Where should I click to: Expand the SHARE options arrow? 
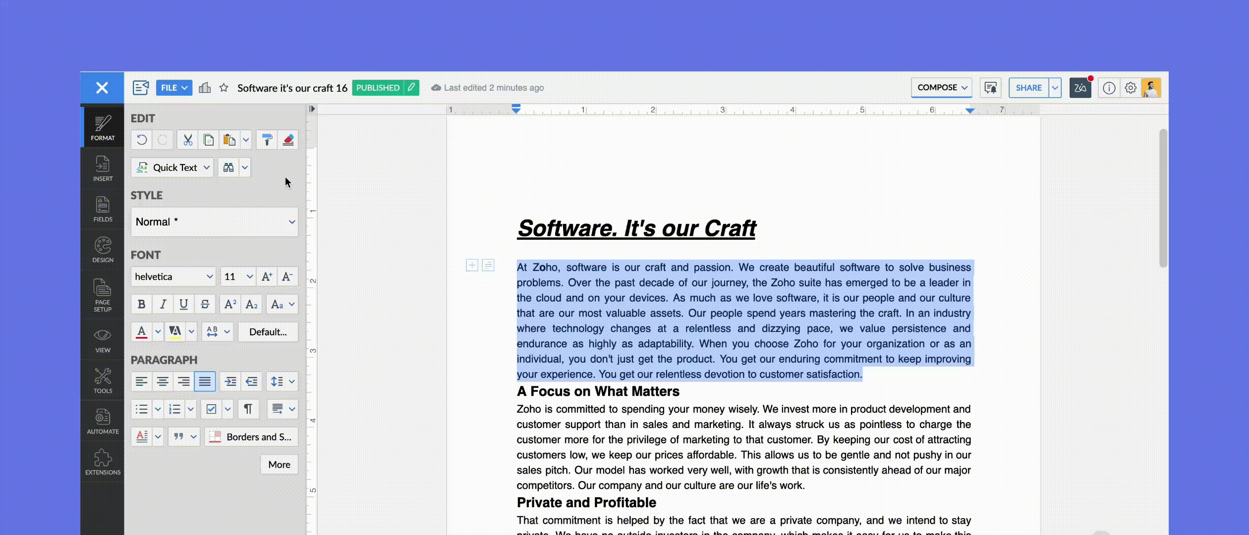1055,88
